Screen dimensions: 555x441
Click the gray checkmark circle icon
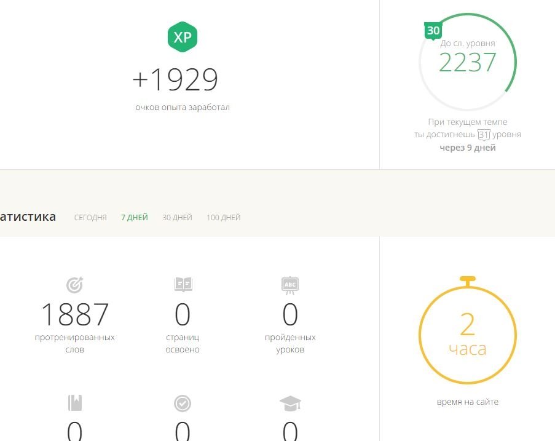point(183,403)
